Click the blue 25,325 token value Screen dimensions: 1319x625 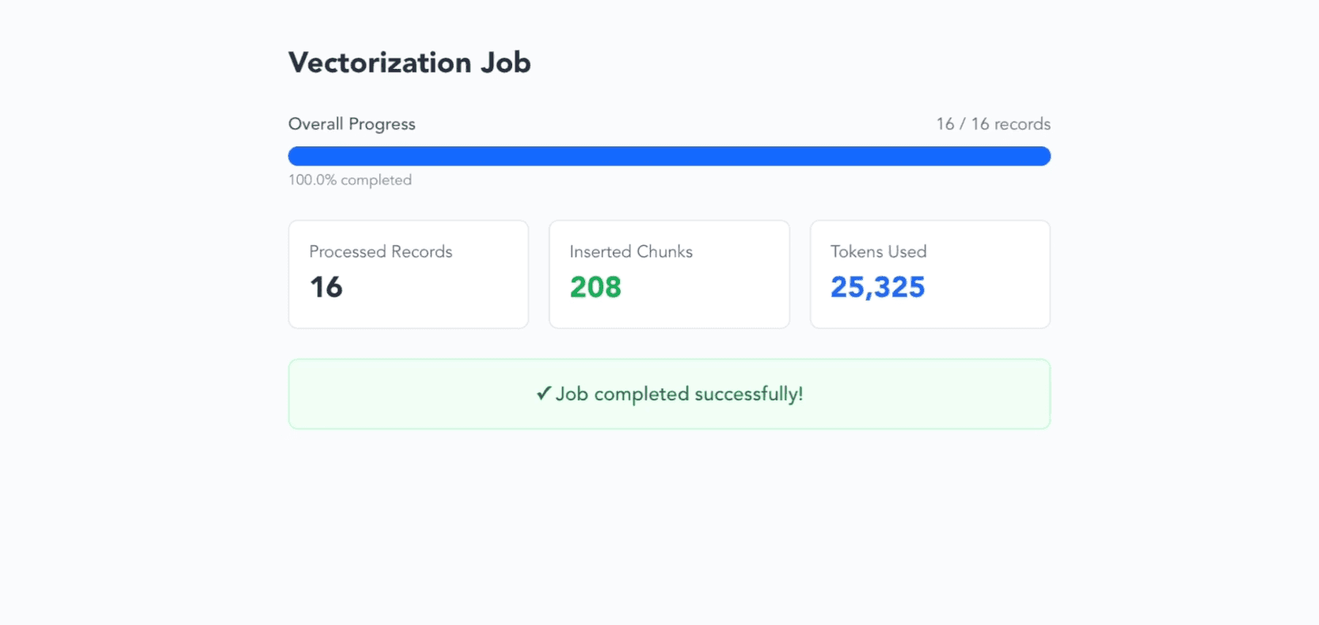click(x=877, y=287)
